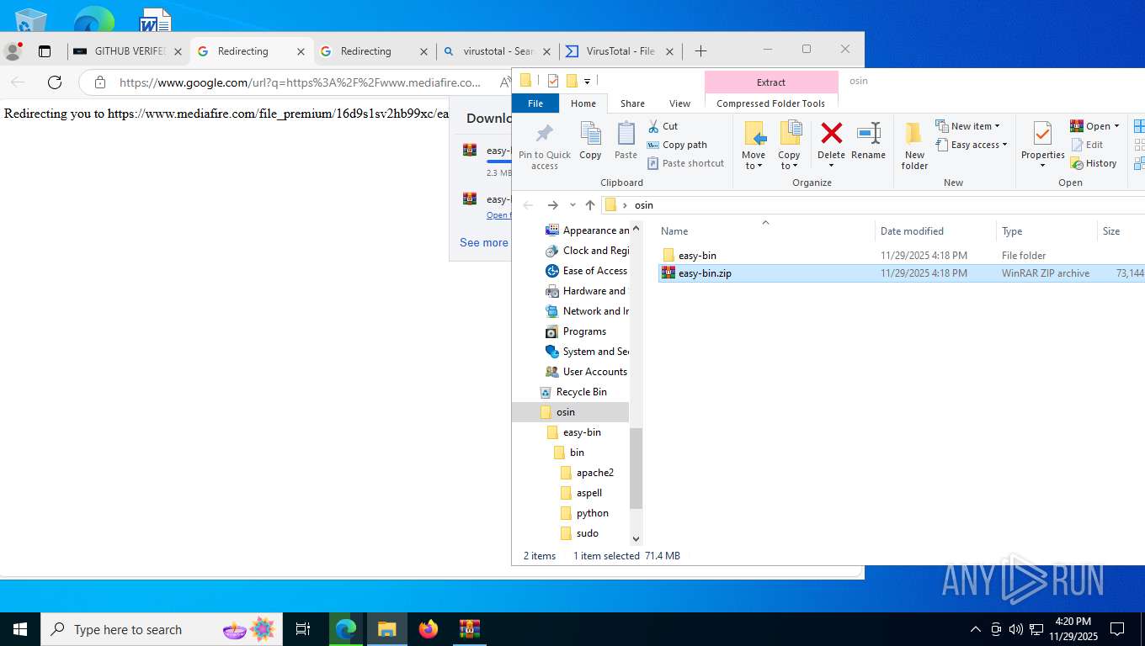Open a new Edge tab
Viewport: 1145px width, 646px height.
point(700,51)
